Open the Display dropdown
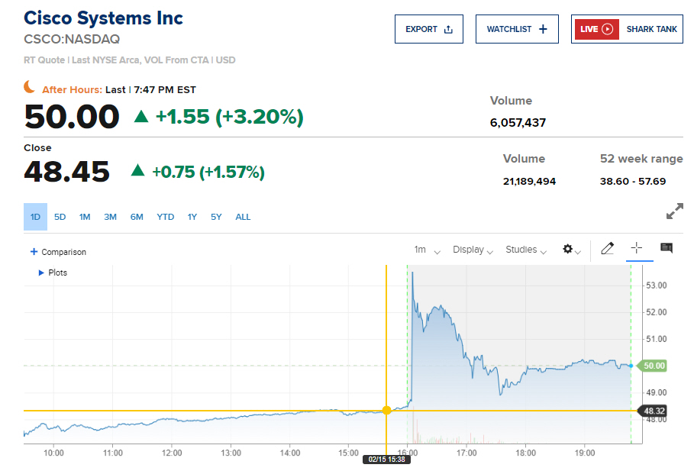Screen dimensions: 694x471 [473, 250]
